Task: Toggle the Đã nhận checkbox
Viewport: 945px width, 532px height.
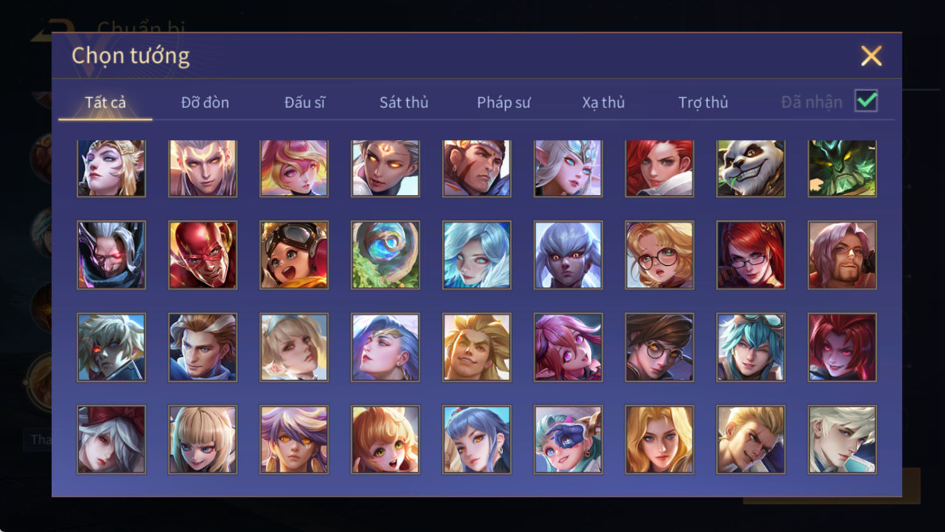Action: tap(866, 101)
